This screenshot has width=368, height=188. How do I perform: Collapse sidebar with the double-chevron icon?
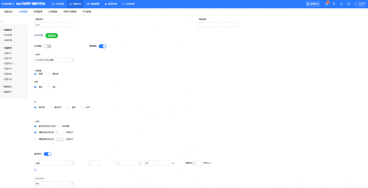[x=2, y=21]
